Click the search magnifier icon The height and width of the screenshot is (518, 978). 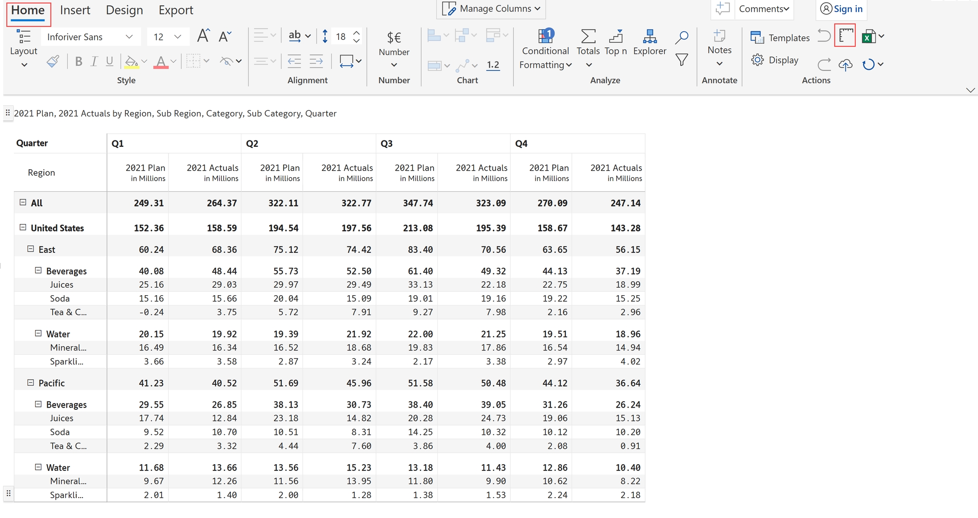coord(681,37)
